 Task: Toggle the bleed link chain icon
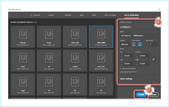tap(154, 59)
